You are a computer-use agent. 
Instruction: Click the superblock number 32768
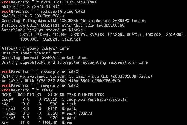tap(26, 34)
